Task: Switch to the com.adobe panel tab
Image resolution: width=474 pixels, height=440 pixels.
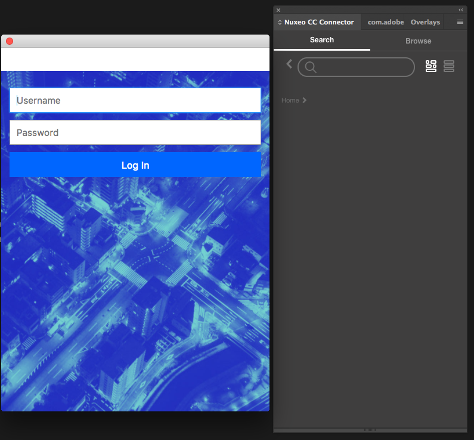Action: click(x=383, y=22)
